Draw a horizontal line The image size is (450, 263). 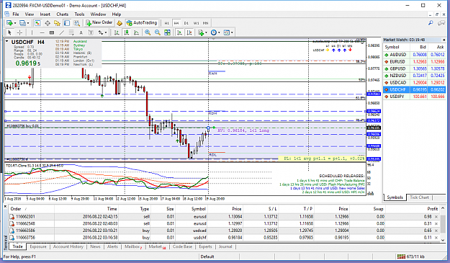(x=42, y=32)
